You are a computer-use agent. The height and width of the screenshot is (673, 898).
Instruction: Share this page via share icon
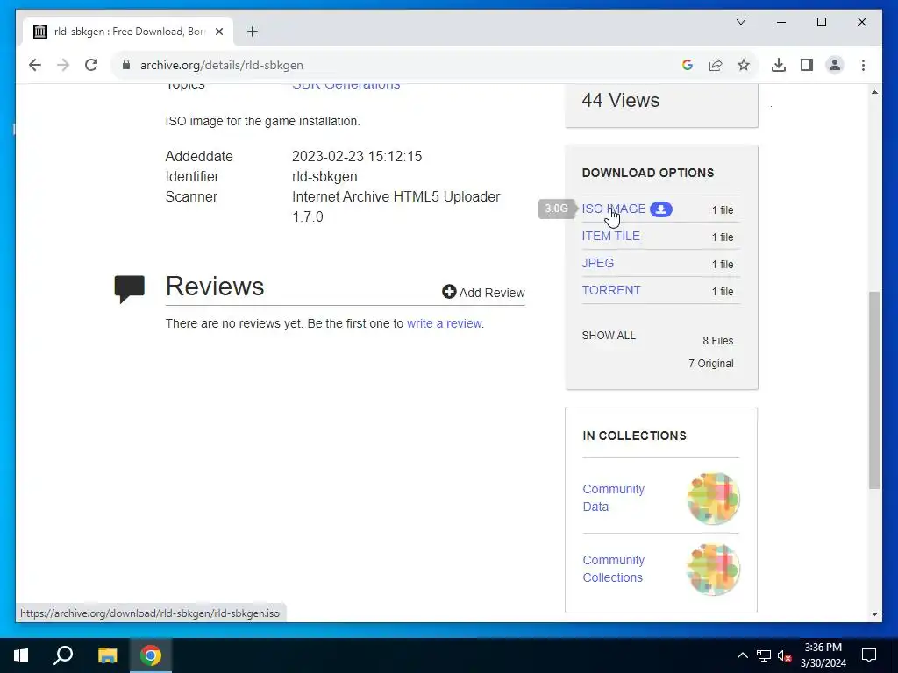716,65
